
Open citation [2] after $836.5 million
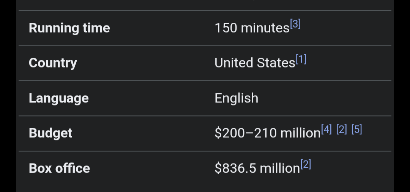306,165
